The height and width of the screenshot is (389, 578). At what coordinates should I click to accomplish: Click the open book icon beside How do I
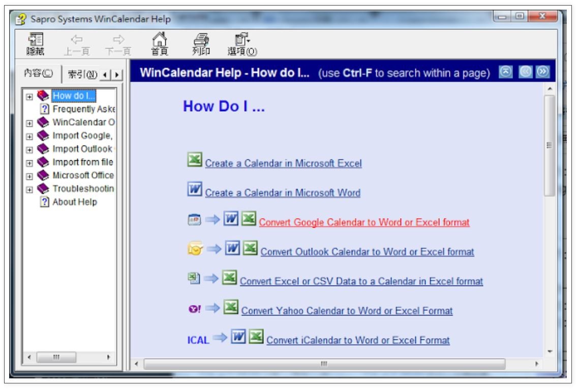coord(43,95)
